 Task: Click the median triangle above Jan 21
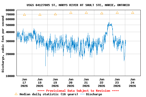pyautogui.click(x=86, y=13)
